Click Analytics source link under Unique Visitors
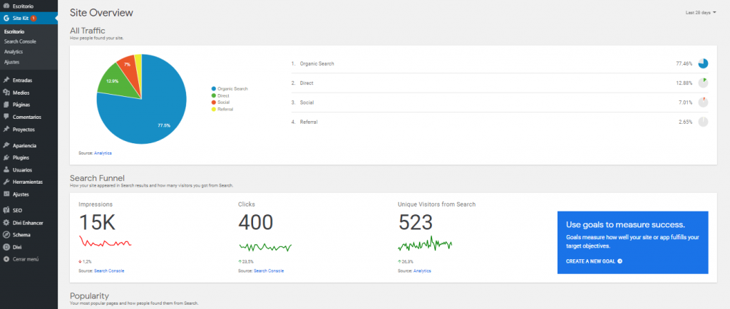 422,271
